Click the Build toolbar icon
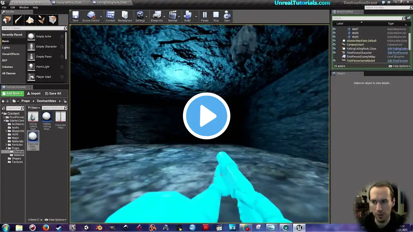Image resolution: width=413 pixels, height=232 pixels. pos(187,16)
